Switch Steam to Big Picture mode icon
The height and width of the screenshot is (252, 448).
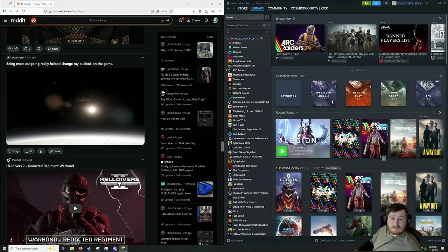(427, 3)
